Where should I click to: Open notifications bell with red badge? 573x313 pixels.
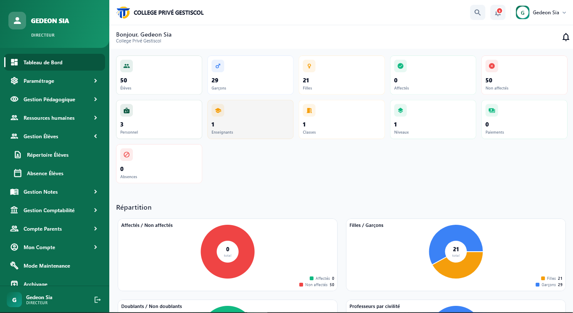pos(498,13)
